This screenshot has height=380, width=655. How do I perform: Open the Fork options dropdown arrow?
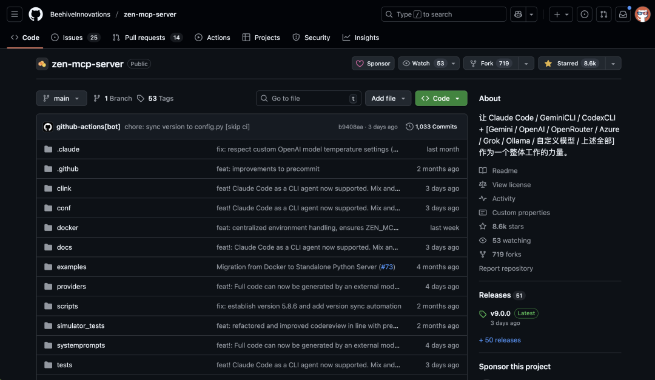[526, 64]
